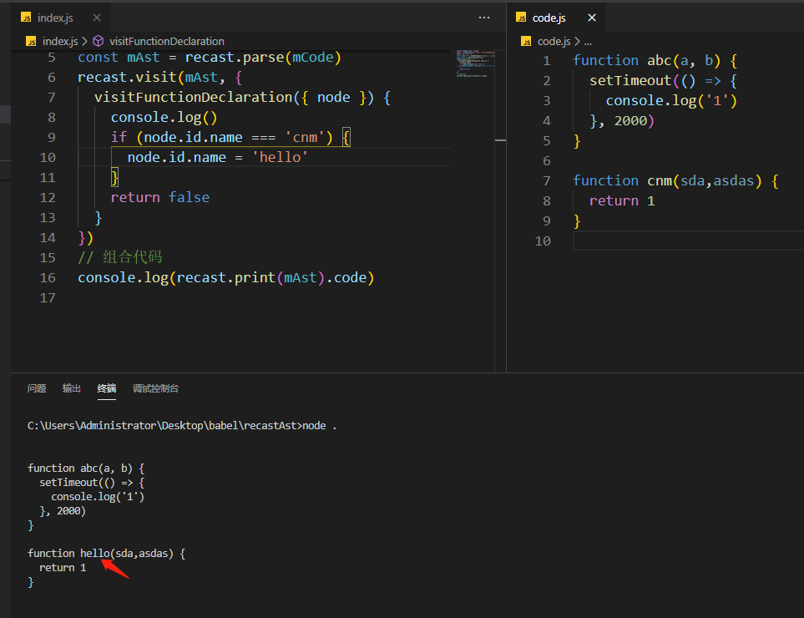Click visitFunctionDeclaration breadcrumb item

point(167,42)
